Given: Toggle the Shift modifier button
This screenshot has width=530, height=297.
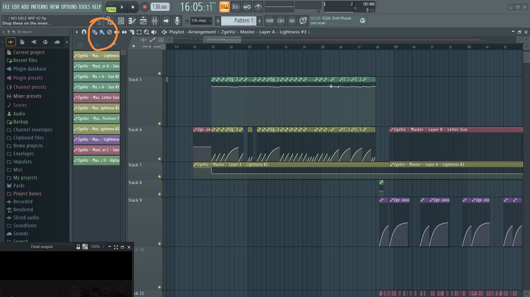Looking at the screenshot, I should coord(269,21).
